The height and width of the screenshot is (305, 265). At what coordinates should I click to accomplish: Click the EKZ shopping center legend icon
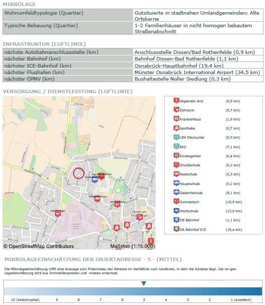tap(176, 146)
